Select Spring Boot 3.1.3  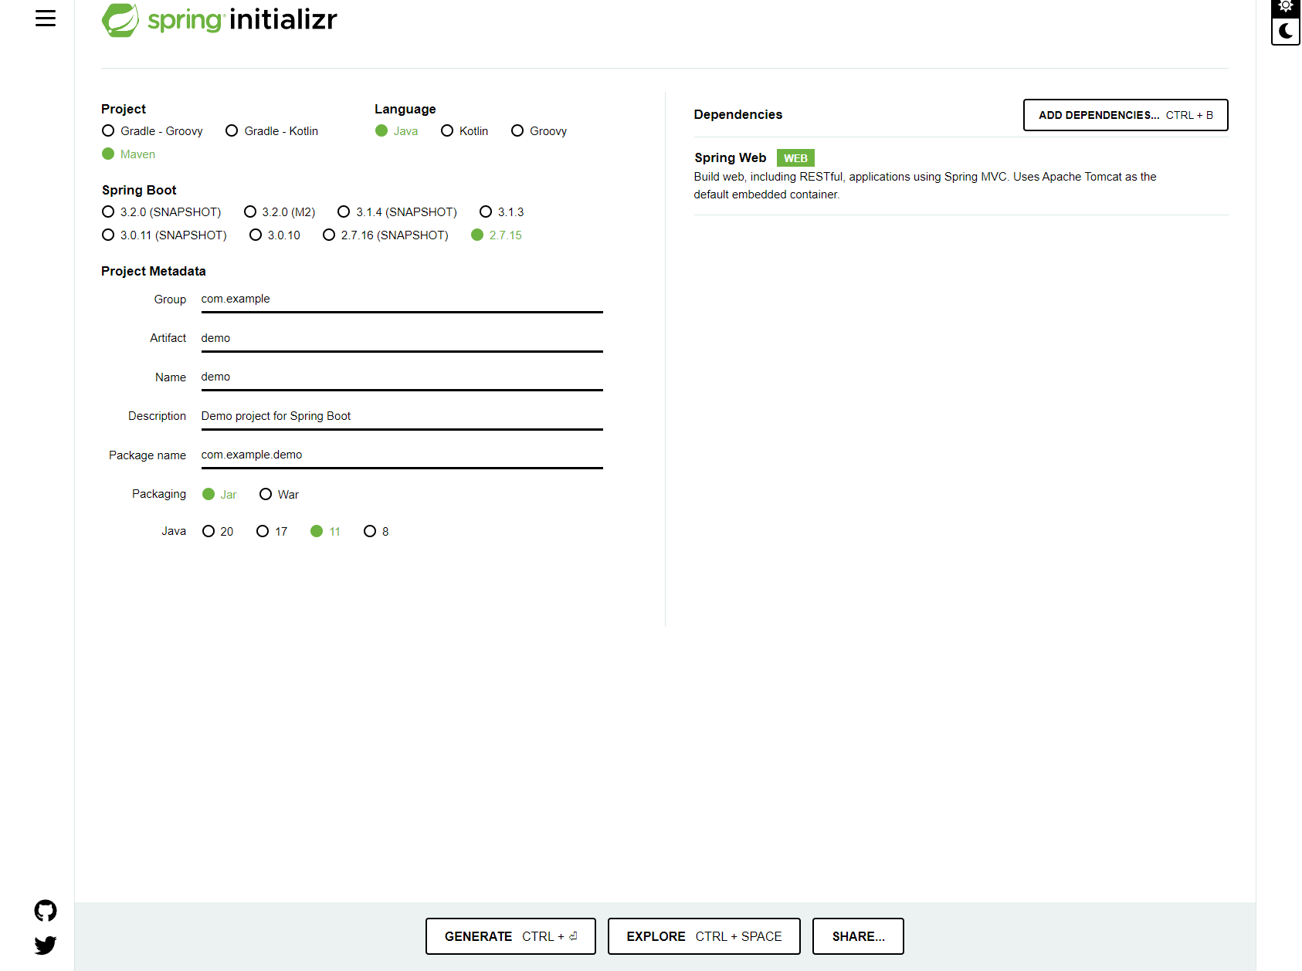click(x=502, y=212)
